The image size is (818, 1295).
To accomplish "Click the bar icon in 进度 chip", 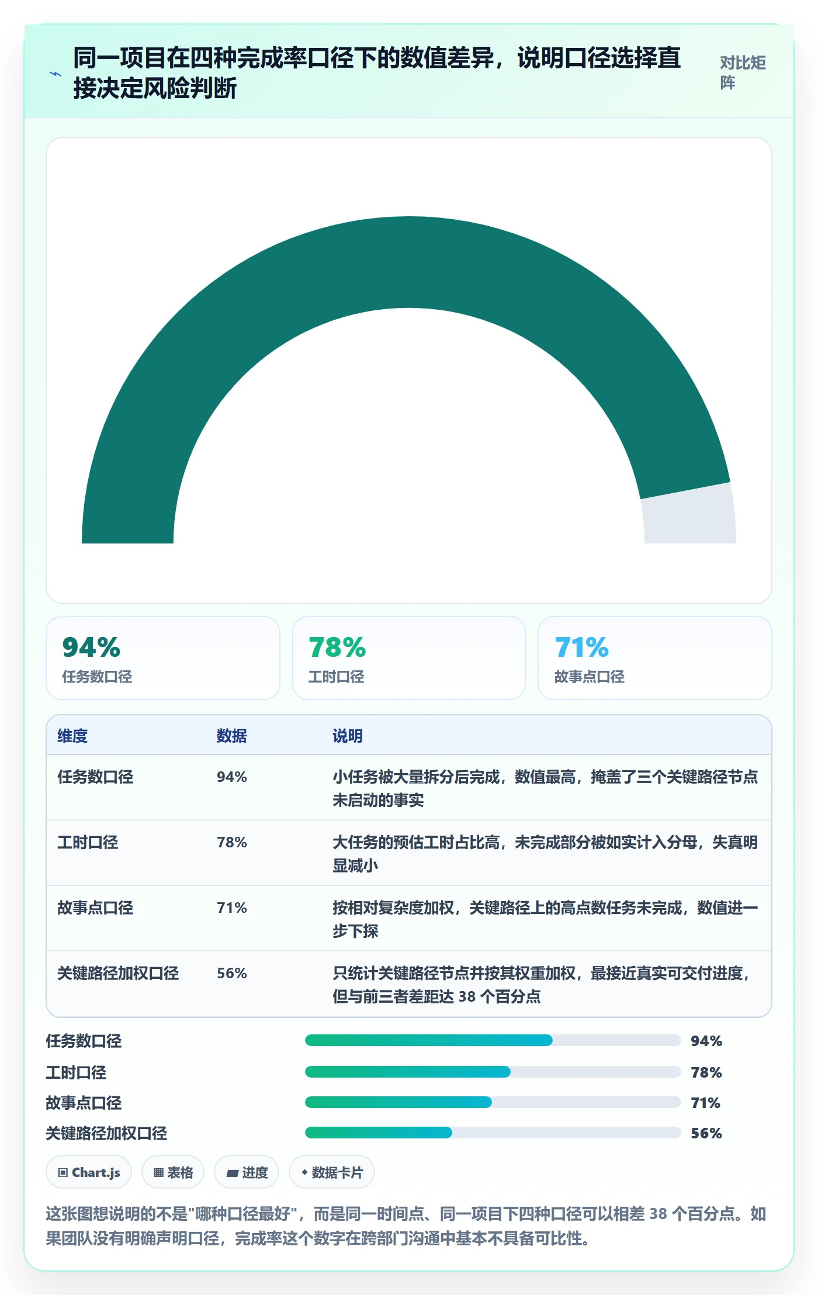I will [x=233, y=1173].
